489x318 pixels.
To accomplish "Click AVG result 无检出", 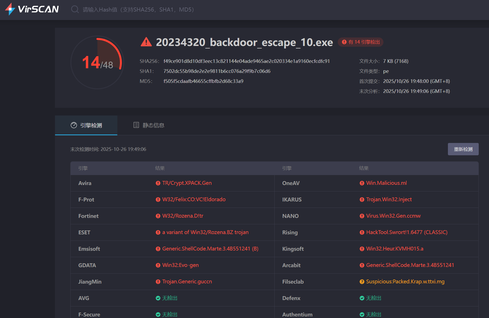I will [170, 298].
